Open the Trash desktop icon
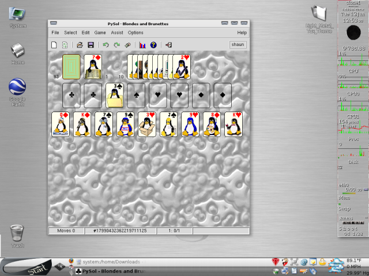Viewport: 369px width, 276px height. (17, 236)
